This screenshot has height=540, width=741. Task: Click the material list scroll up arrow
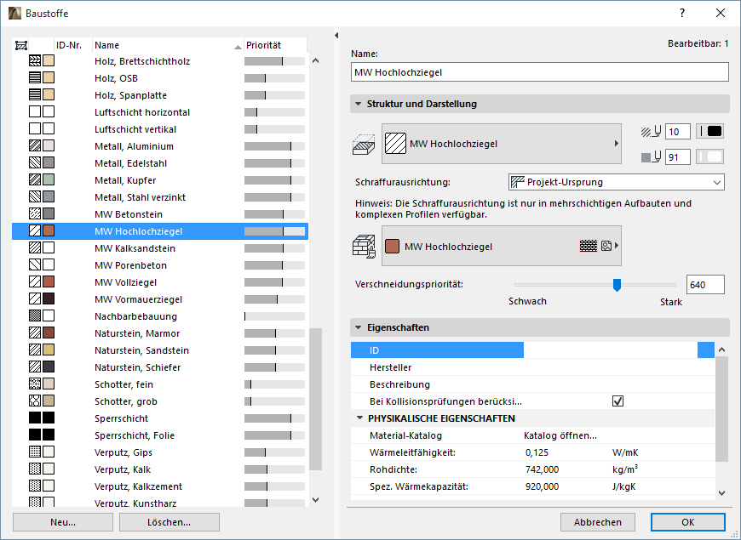(x=316, y=61)
